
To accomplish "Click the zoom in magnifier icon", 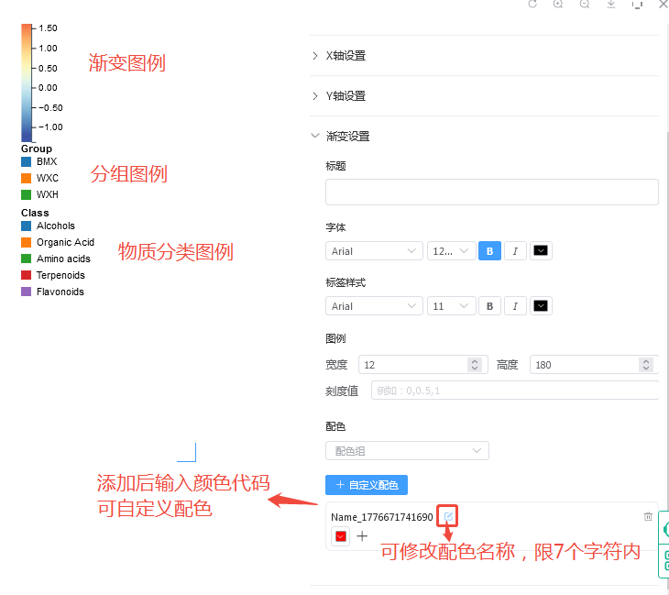I will coord(558,5).
